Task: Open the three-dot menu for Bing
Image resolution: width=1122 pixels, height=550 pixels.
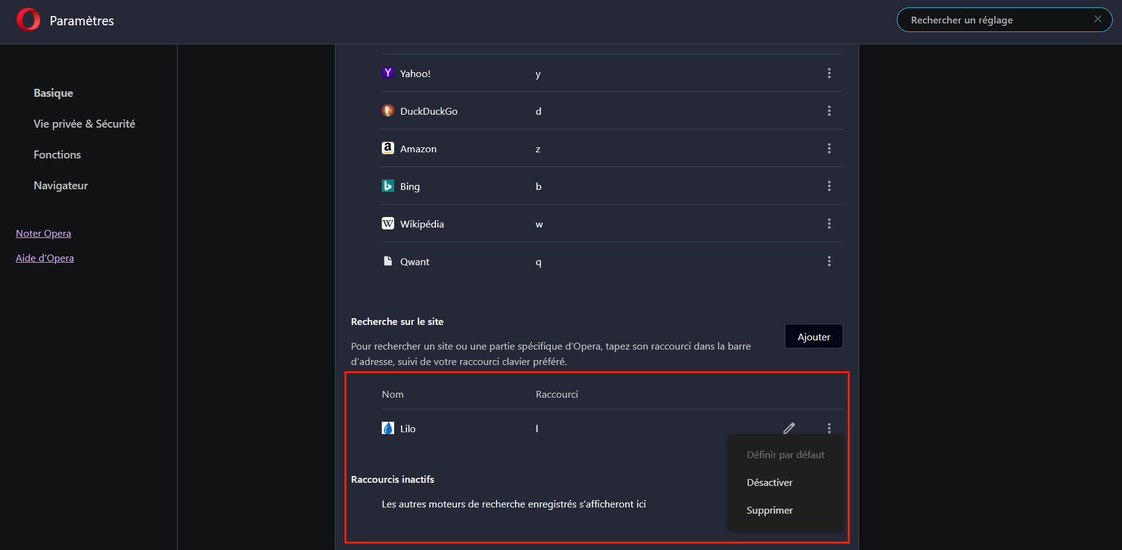Action: (x=829, y=186)
